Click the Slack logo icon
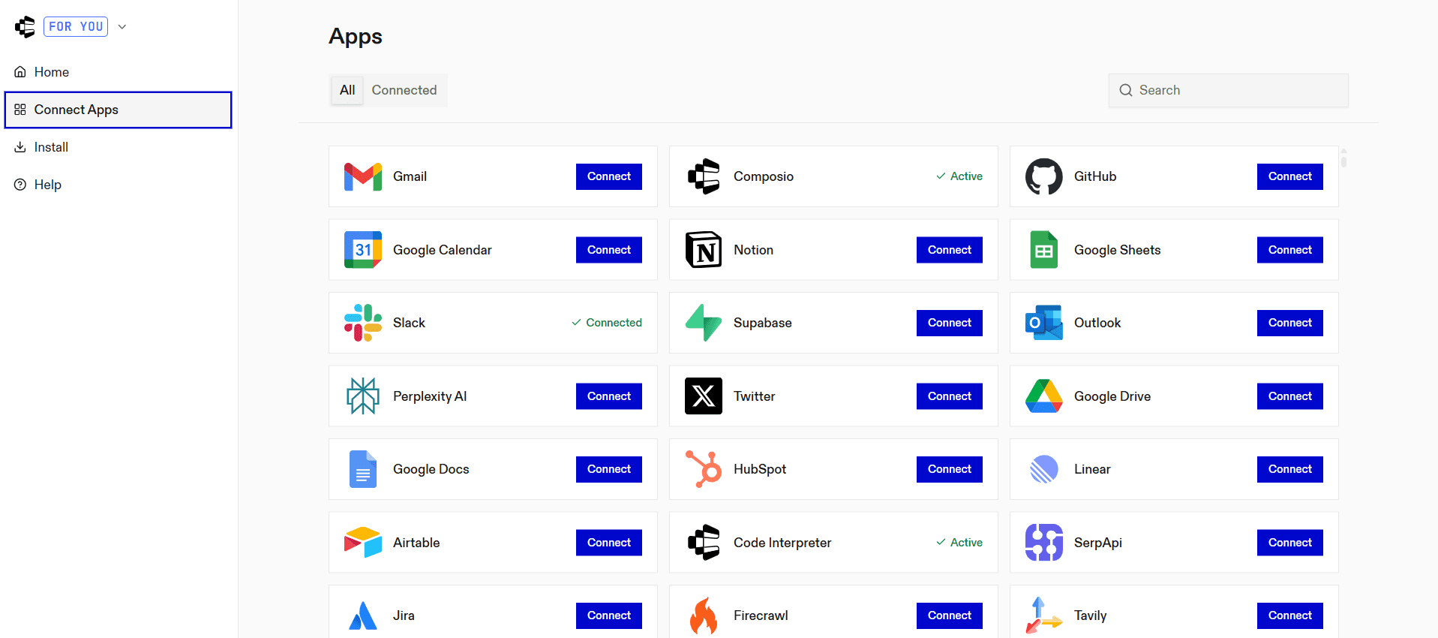The height and width of the screenshot is (638, 1438). tap(363, 323)
